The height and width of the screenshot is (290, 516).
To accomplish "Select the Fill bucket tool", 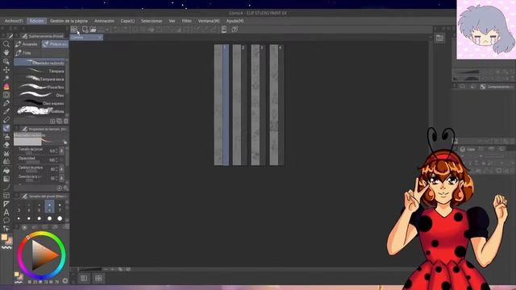I will click(x=6, y=171).
